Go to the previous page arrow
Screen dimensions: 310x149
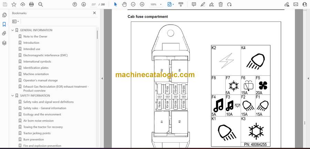pyautogui.click(x=75, y=4)
